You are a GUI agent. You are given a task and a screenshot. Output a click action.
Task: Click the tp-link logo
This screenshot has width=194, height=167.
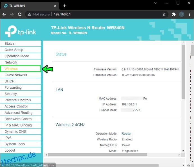(21, 31)
